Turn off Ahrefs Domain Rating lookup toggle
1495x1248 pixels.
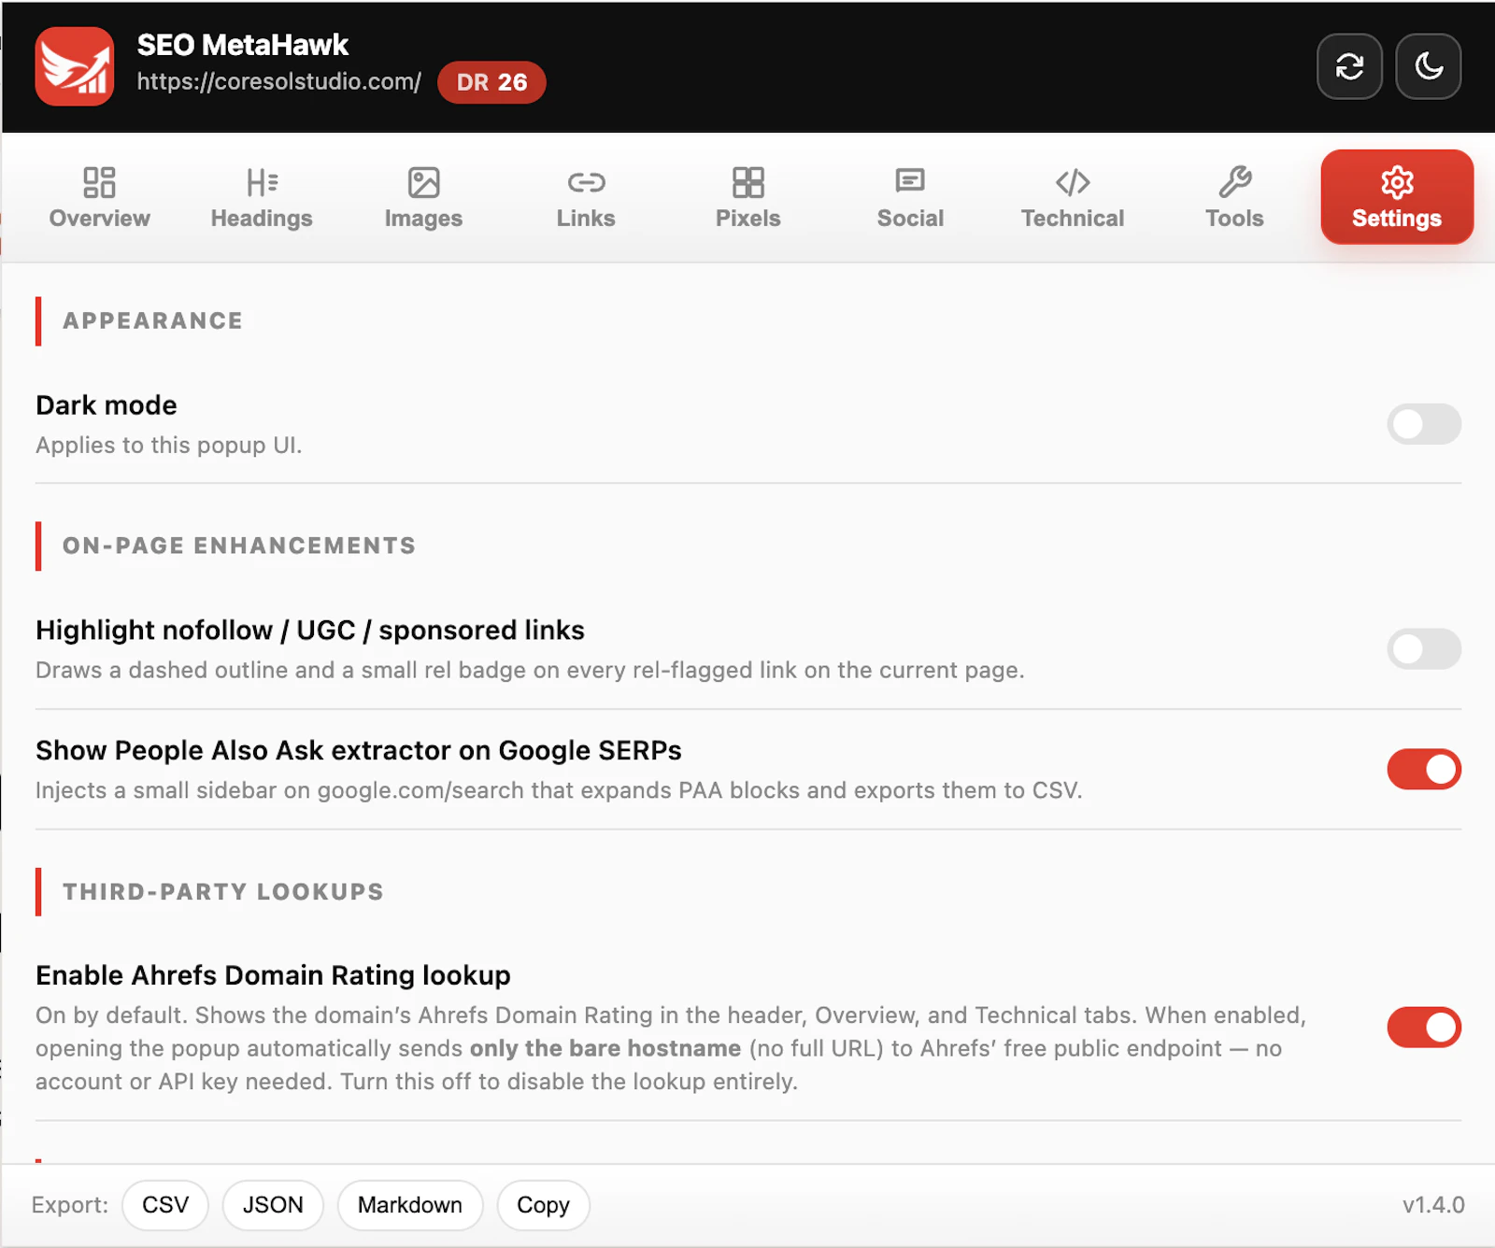point(1424,1028)
